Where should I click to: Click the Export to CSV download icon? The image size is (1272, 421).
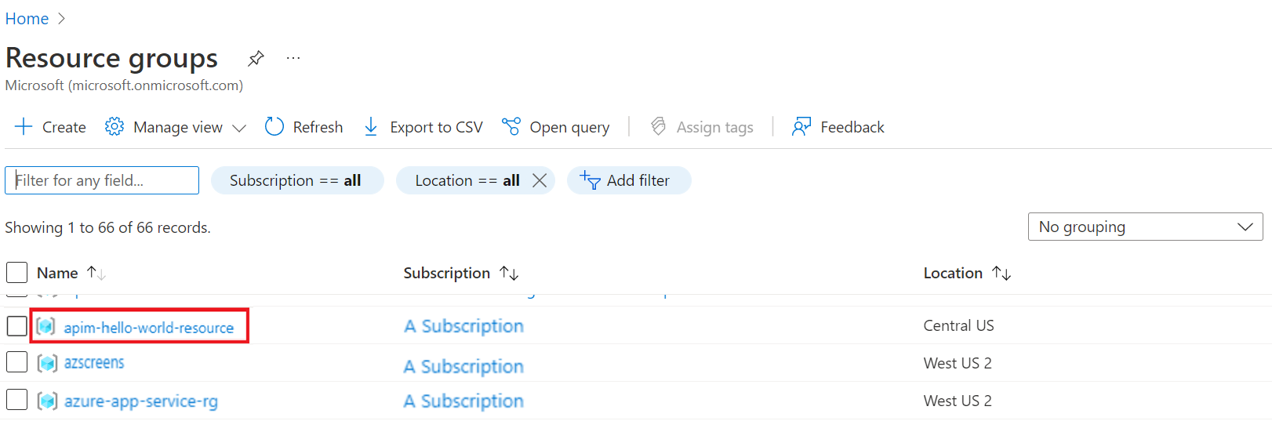[x=371, y=127]
